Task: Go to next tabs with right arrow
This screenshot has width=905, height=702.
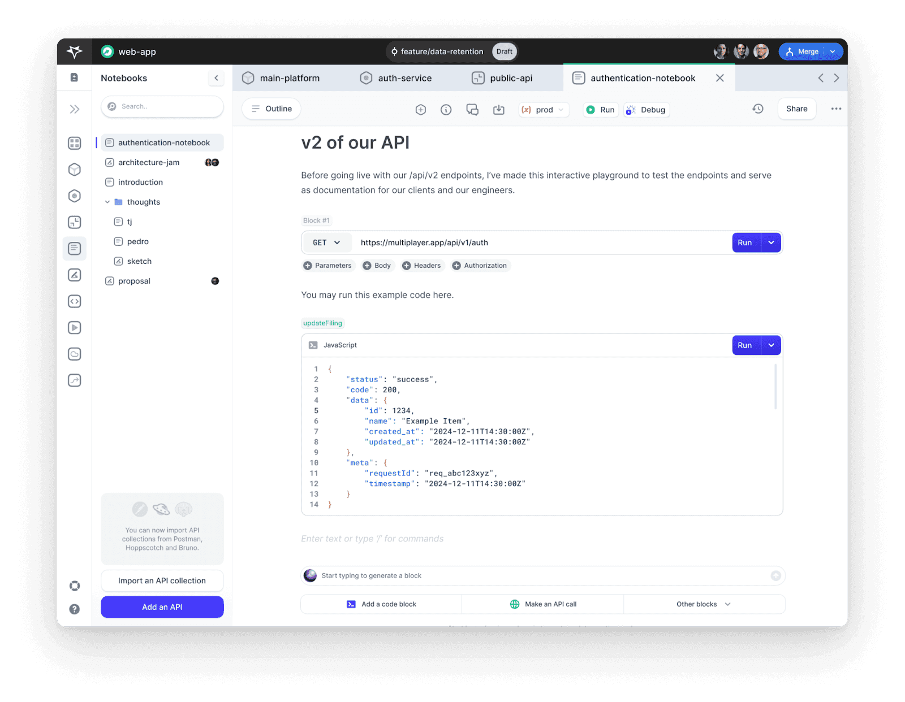Action: point(837,78)
